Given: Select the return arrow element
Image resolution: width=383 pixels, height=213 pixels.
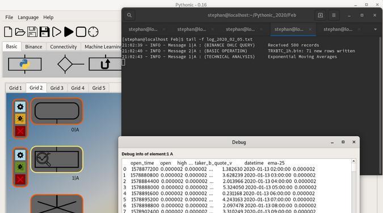Looking at the screenshot, I should pyautogui.click(x=105, y=64).
